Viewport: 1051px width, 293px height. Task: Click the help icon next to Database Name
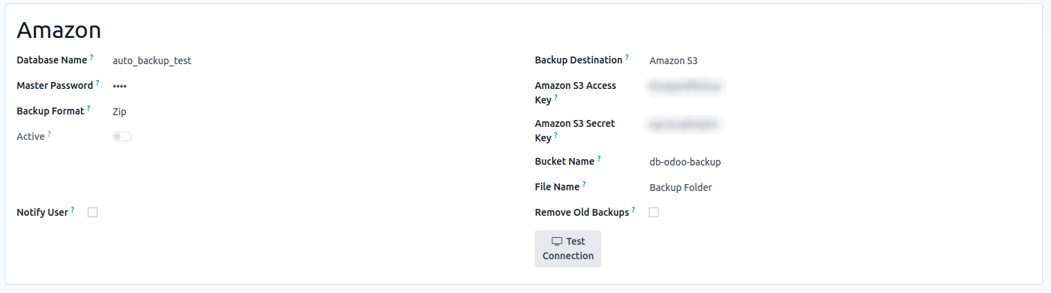(x=91, y=58)
